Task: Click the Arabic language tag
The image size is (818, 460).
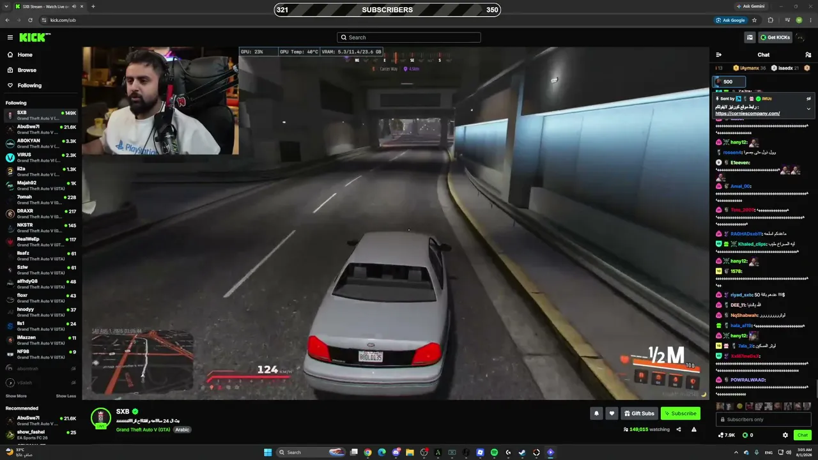Action: click(x=182, y=430)
